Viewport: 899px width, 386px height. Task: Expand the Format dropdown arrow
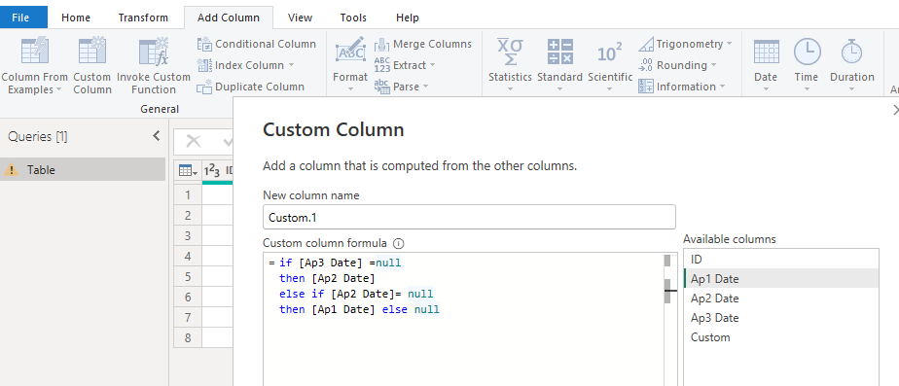(350, 89)
